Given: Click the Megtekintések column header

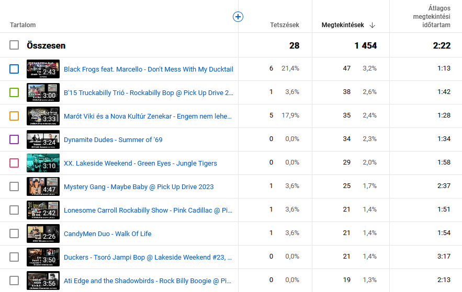Looking at the screenshot, I should click(343, 25).
